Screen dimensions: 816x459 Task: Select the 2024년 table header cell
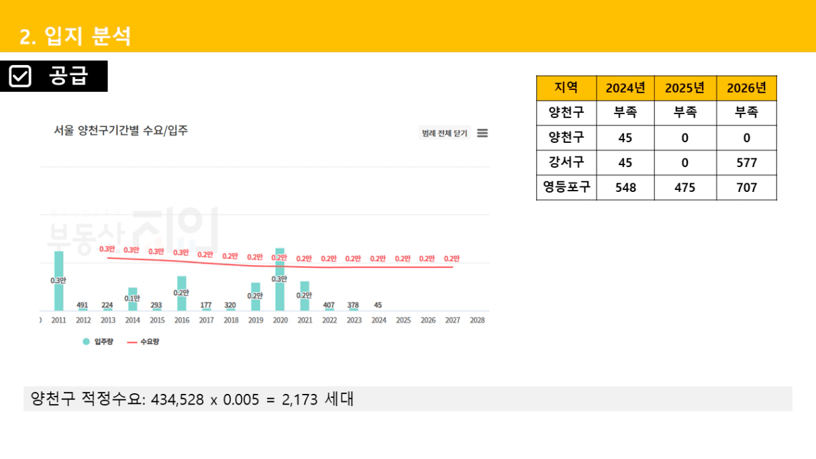(625, 88)
